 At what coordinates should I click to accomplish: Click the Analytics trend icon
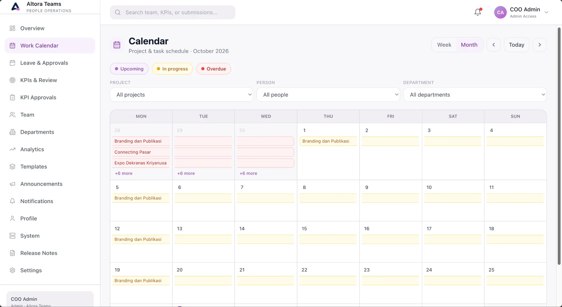(12, 149)
